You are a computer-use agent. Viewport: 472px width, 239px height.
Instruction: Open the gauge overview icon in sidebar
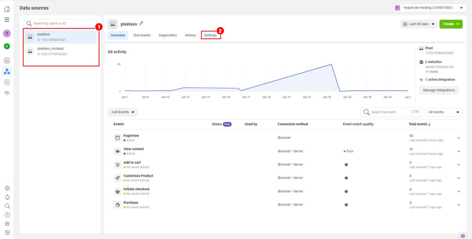pos(6,60)
